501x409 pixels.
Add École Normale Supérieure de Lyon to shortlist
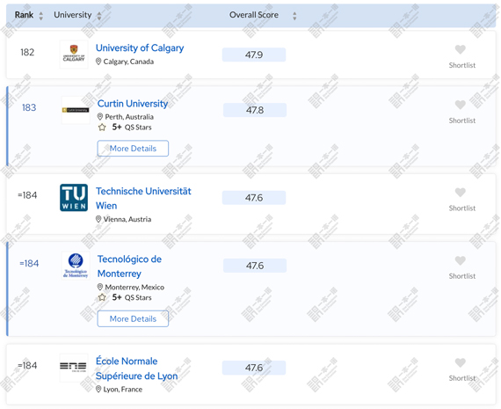[460, 362]
